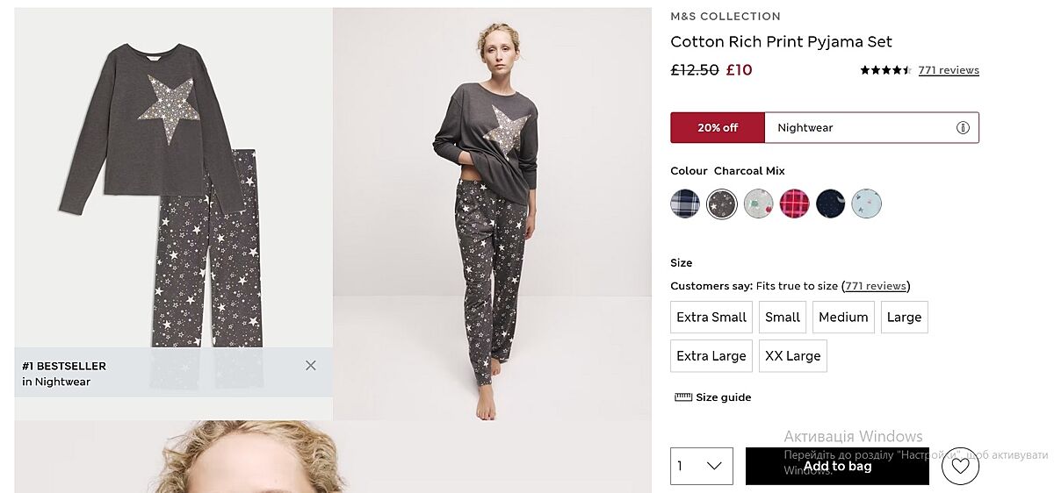This screenshot has width=1054, height=493.
Task: Open the 771 reviews link near price
Action: coord(949,70)
